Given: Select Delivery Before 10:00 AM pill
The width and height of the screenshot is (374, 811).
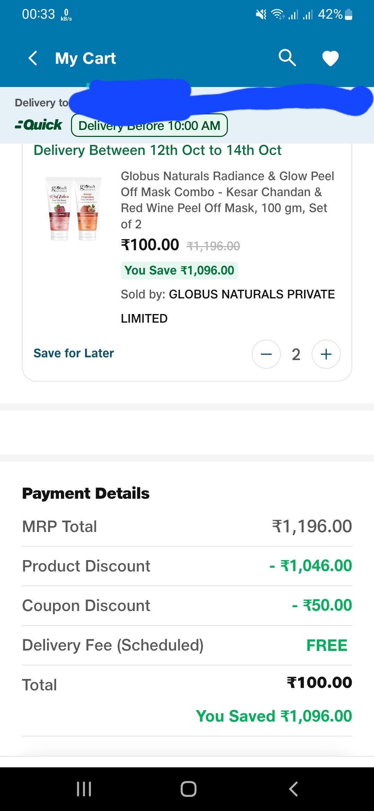Looking at the screenshot, I should click(x=149, y=125).
